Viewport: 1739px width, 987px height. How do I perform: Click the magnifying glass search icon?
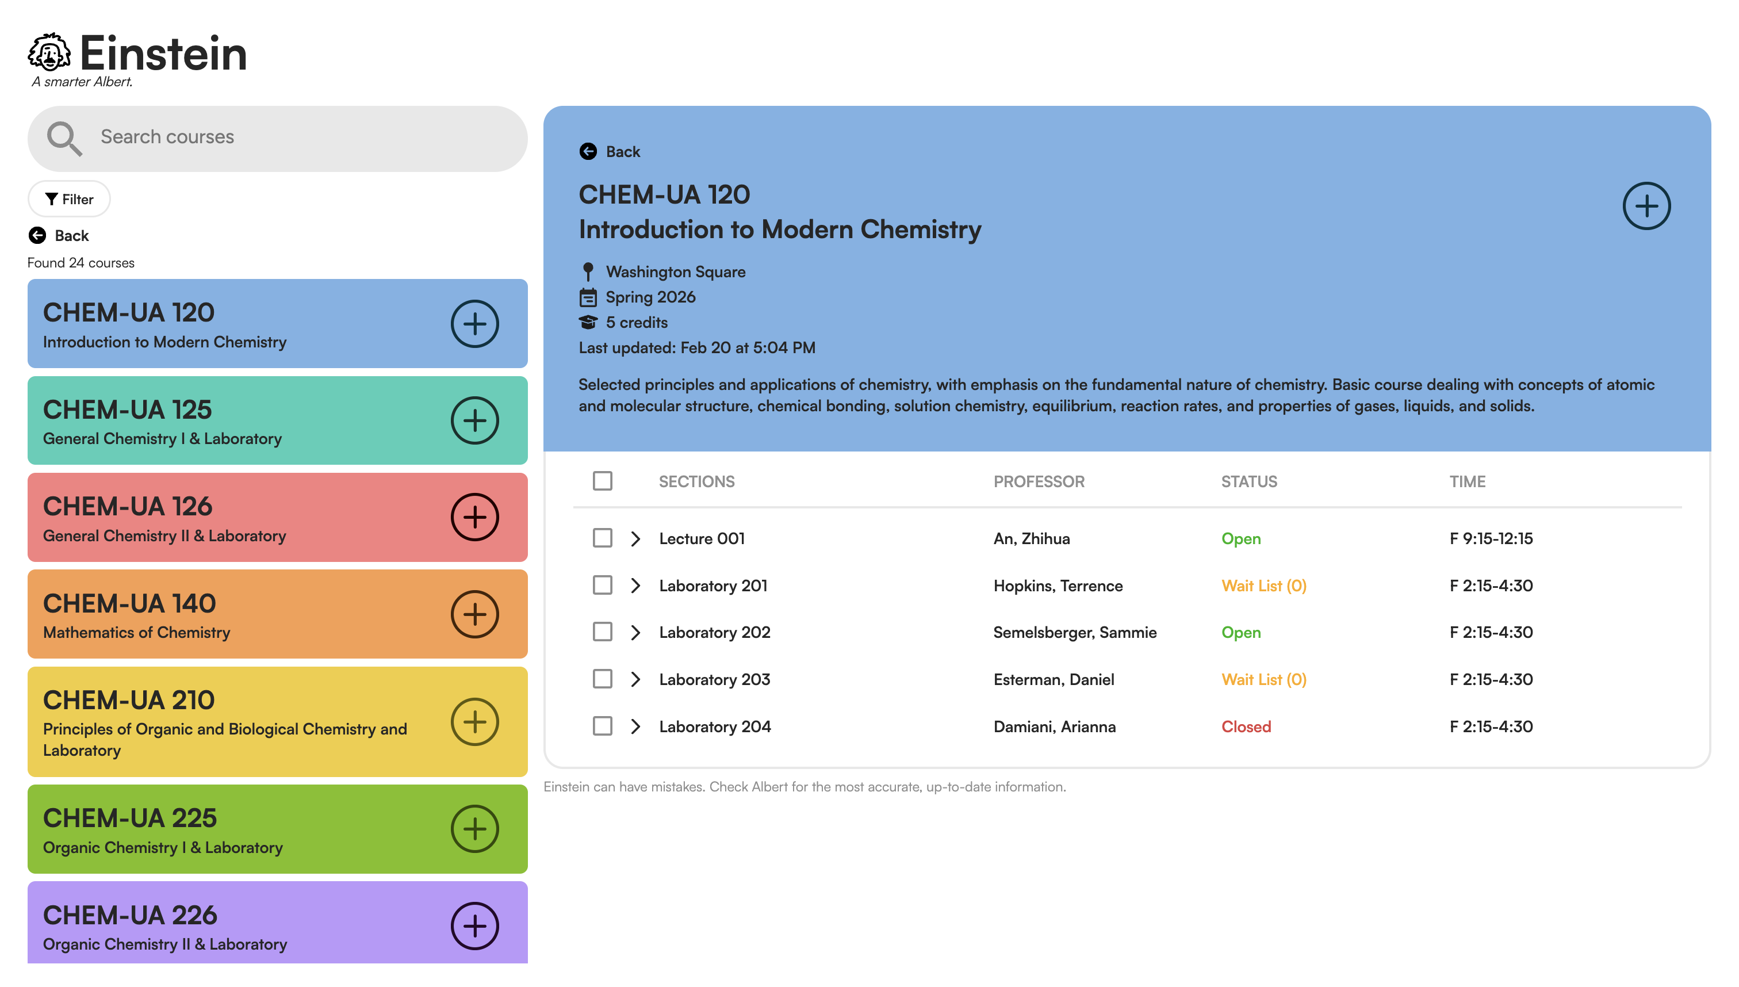[64, 137]
